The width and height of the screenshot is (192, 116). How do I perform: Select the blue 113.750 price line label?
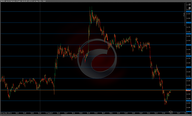point(189,23)
